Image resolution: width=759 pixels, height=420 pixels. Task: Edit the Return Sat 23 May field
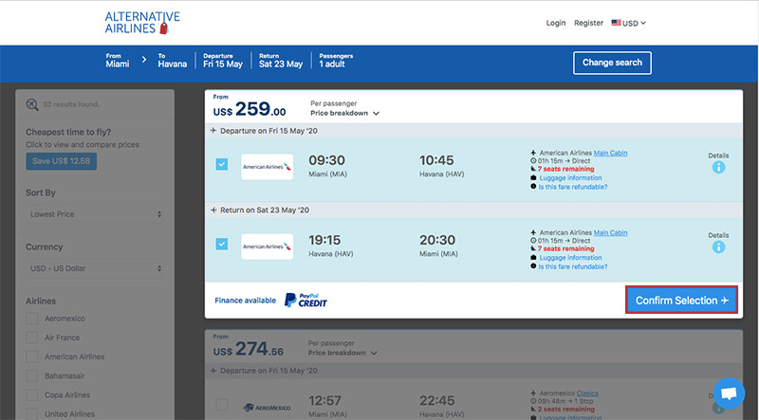click(281, 61)
